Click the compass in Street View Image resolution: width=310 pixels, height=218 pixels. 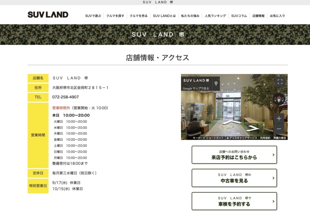coord(279,99)
